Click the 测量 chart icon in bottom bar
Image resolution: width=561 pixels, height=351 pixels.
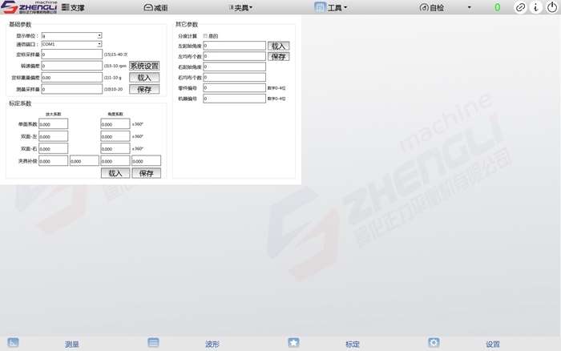(x=13, y=343)
